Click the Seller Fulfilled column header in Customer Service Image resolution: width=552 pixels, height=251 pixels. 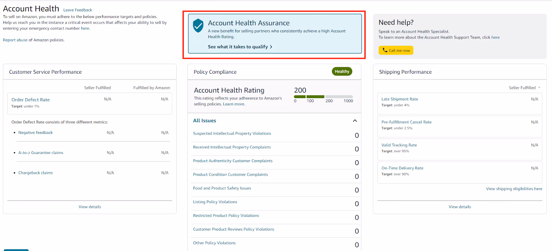[97, 88]
